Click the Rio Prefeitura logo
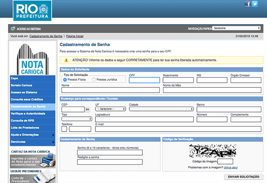Screen dimensions: 267x183 click(32, 10)
